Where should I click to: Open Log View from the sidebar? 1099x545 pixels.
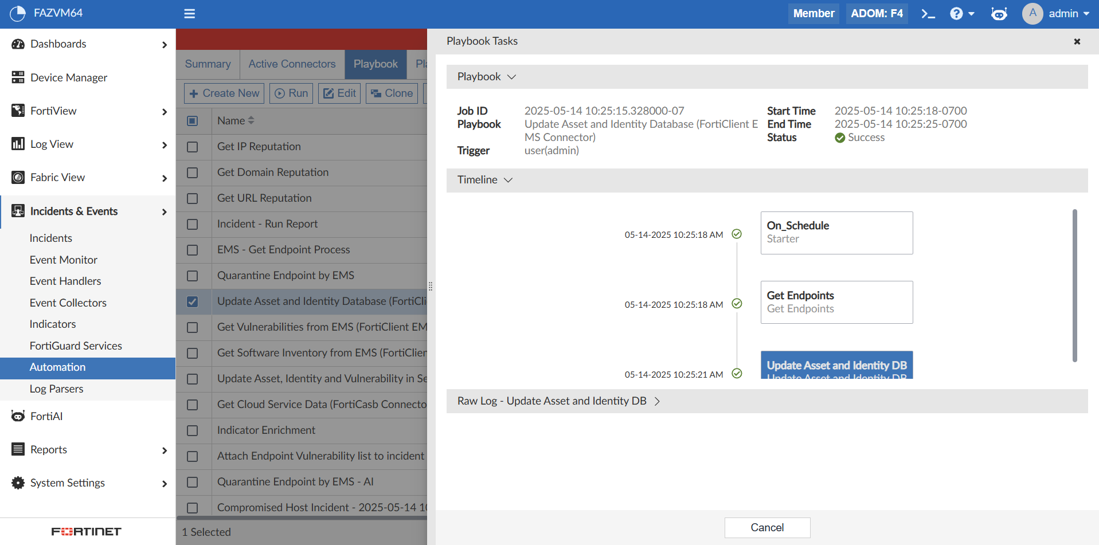[49, 144]
